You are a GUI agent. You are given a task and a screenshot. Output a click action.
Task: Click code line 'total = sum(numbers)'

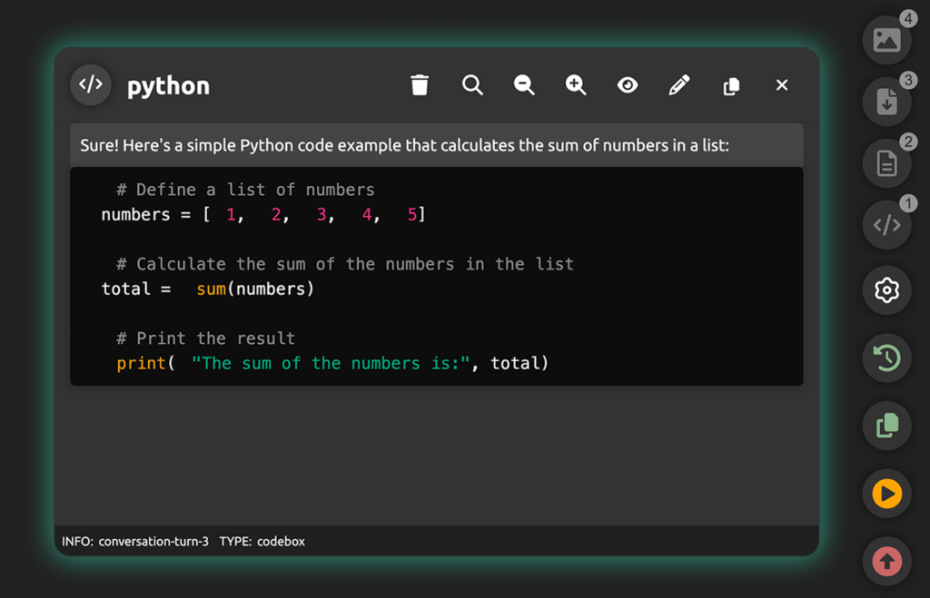(x=208, y=289)
